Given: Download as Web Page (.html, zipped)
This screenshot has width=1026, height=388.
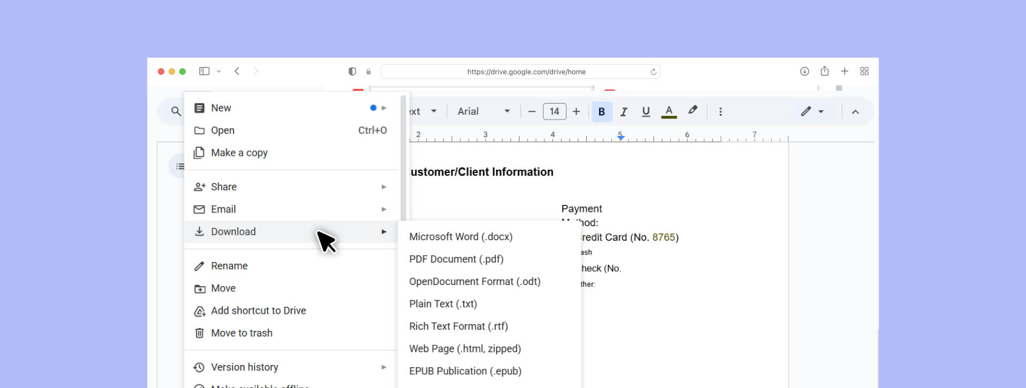Looking at the screenshot, I should 489,349.
